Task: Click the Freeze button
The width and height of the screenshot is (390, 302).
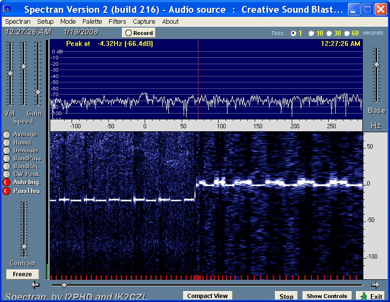Action: click(22, 274)
